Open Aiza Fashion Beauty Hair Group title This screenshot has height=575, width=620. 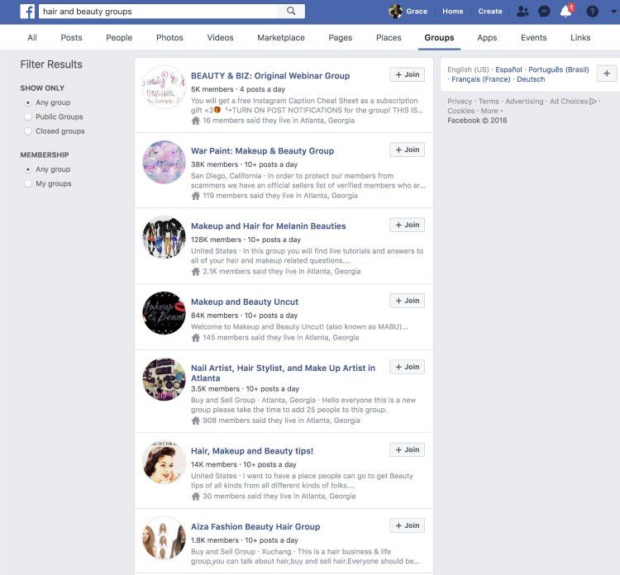tap(255, 527)
